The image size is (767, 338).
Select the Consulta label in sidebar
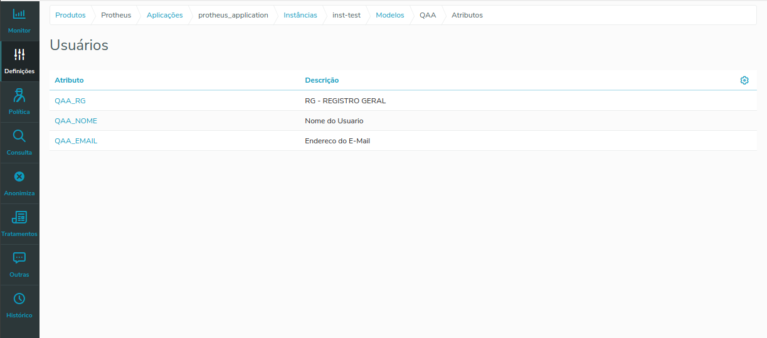[x=19, y=153]
